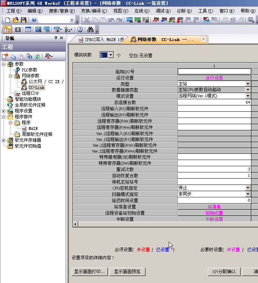This screenshot has height=283, width=258.
Task: Click the New project icon in main toolbar
Action: tap(8, 20)
